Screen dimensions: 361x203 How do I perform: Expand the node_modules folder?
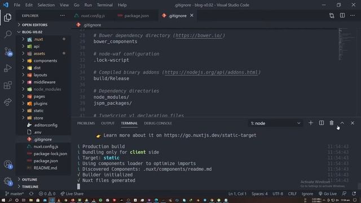click(47, 89)
